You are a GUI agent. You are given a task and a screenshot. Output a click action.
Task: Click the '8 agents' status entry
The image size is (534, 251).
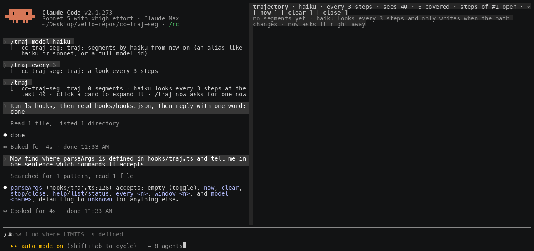[168, 246]
